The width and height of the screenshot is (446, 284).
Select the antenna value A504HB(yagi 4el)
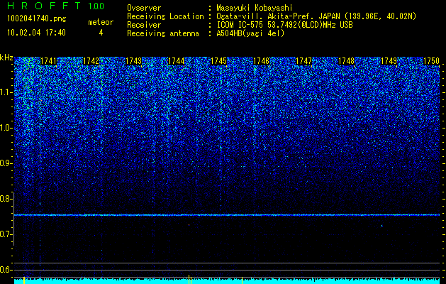click(x=250, y=33)
